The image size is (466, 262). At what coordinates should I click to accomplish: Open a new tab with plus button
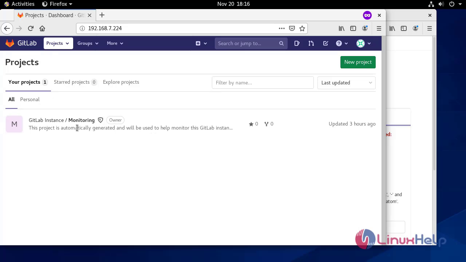[102, 15]
